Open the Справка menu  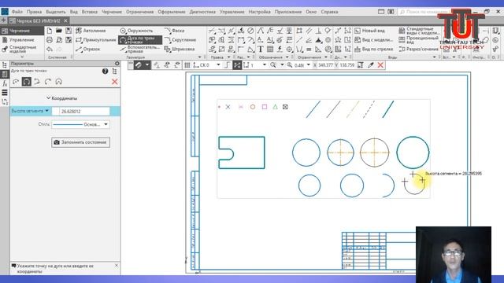(x=329, y=12)
